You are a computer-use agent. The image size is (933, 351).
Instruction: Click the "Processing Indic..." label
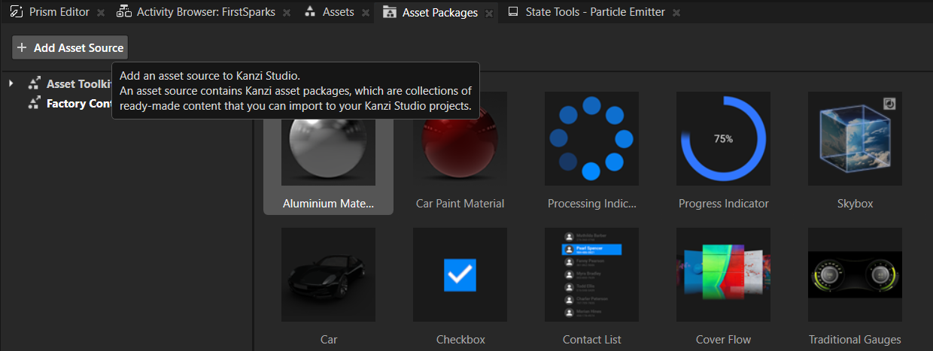[591, 204]
